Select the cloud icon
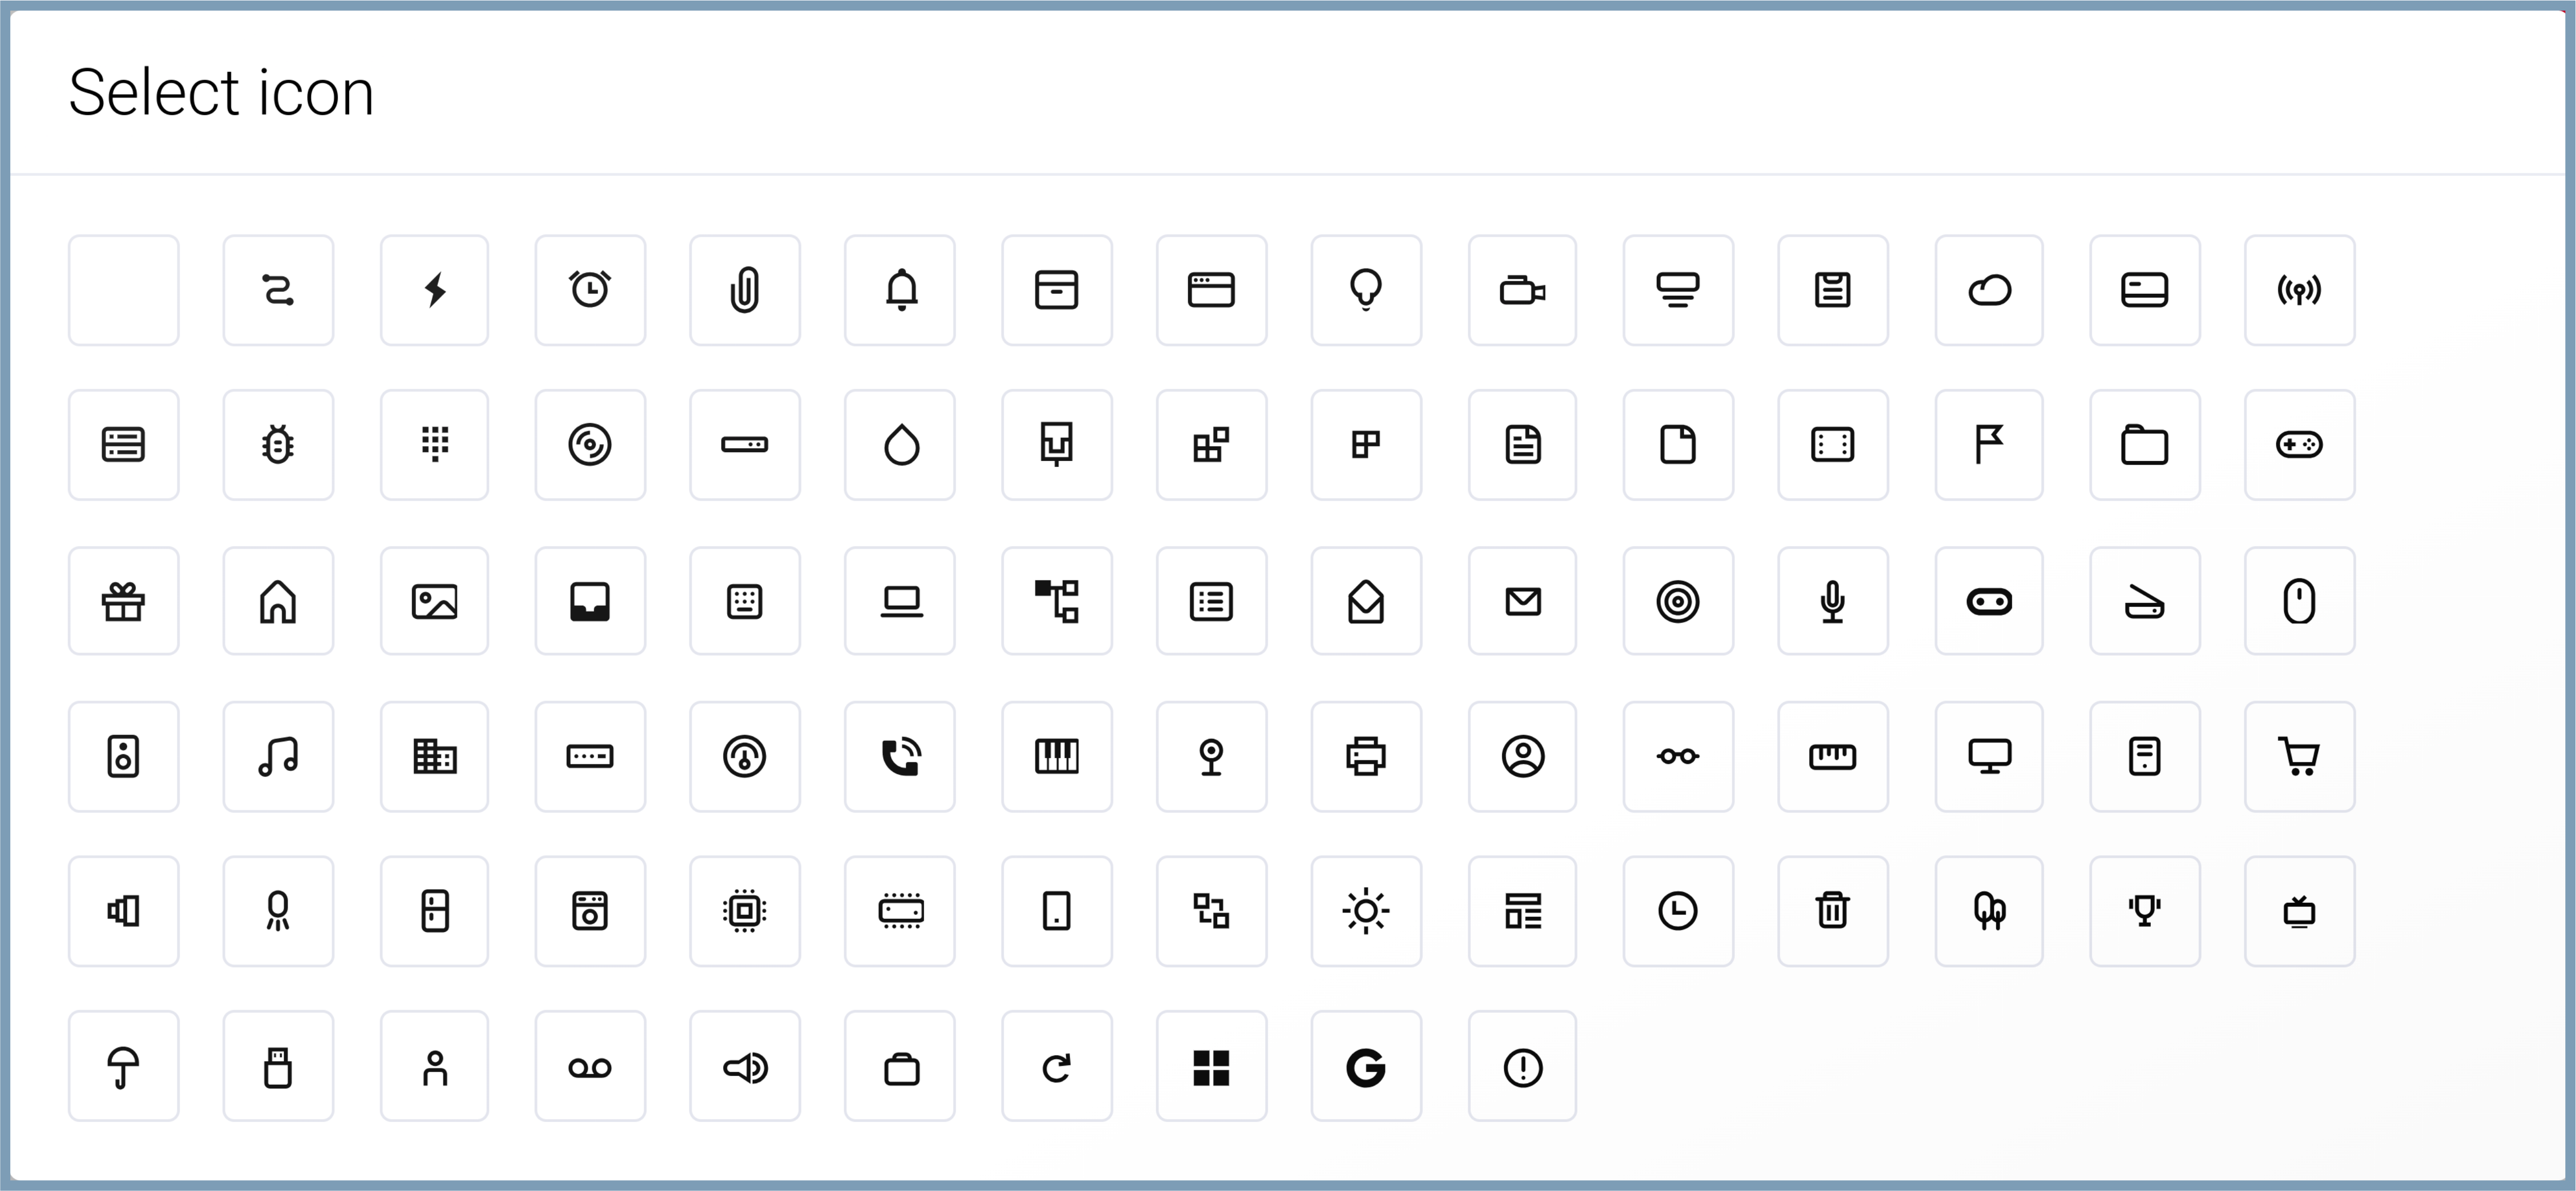The image size is (2576, 1191). coord(1989,290)
